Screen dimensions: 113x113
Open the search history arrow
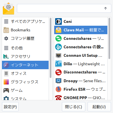(x=105, y=8)
